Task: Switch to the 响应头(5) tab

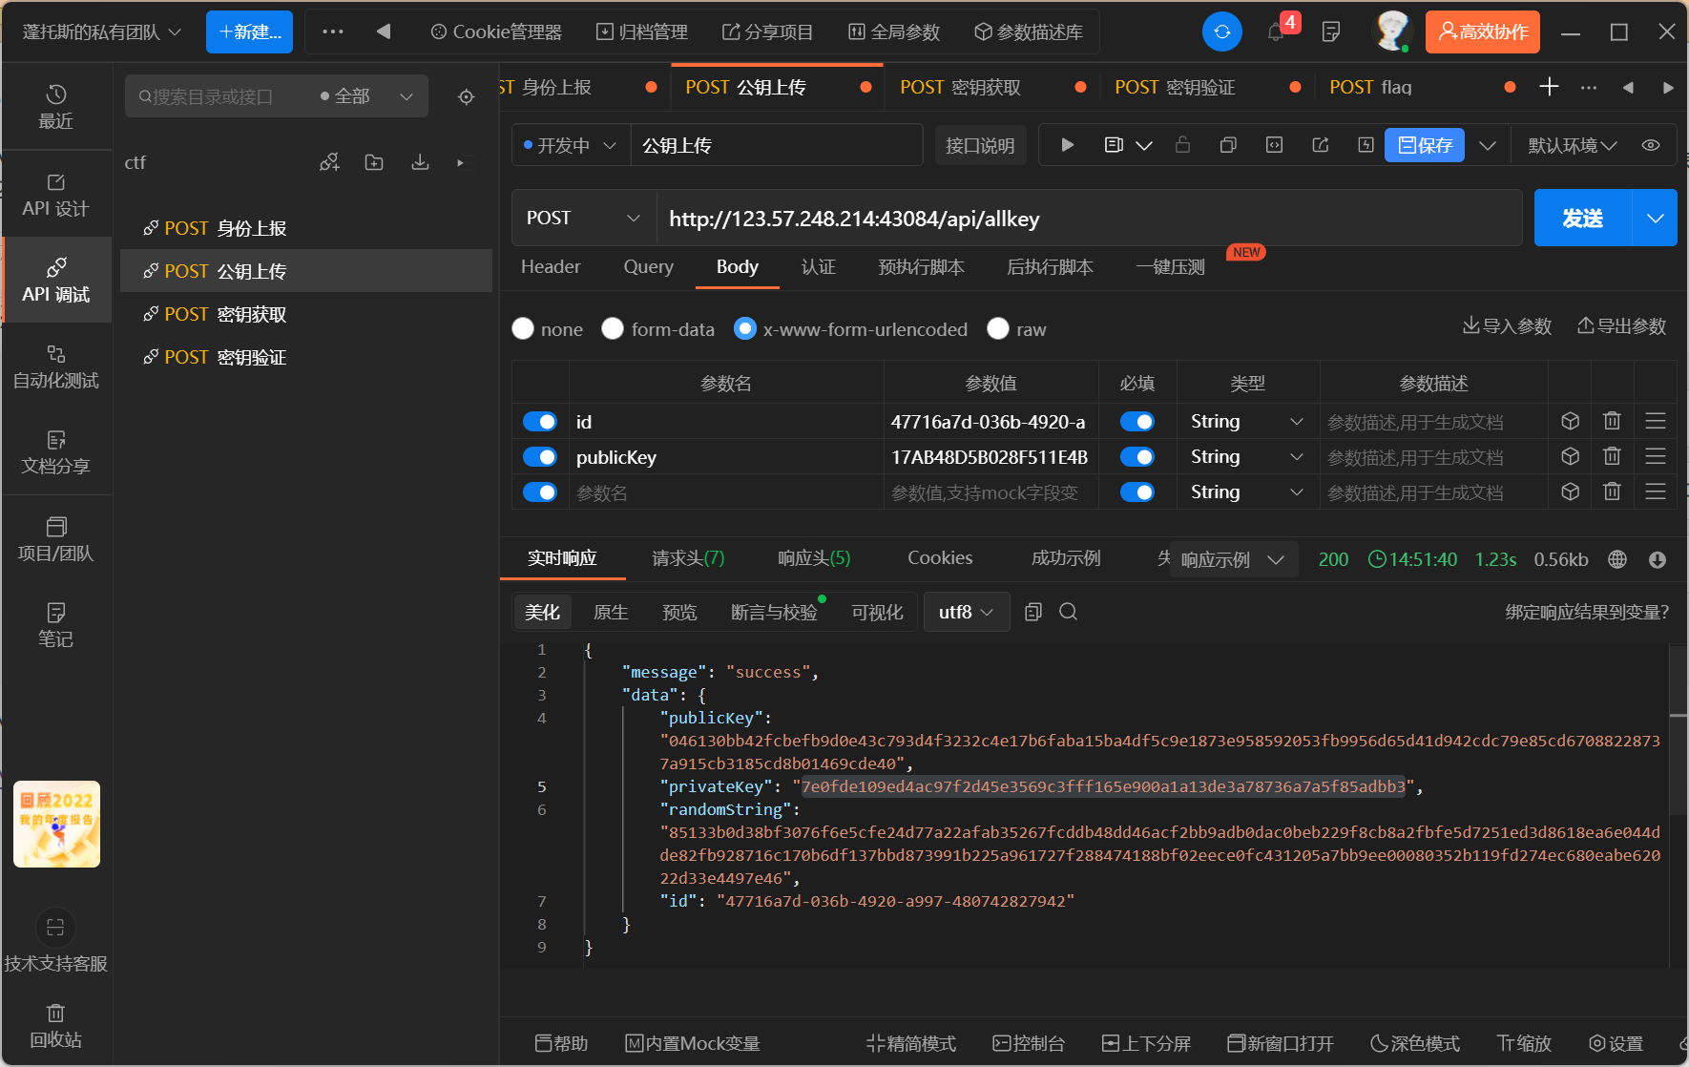Action: click(x=813, y=558)
